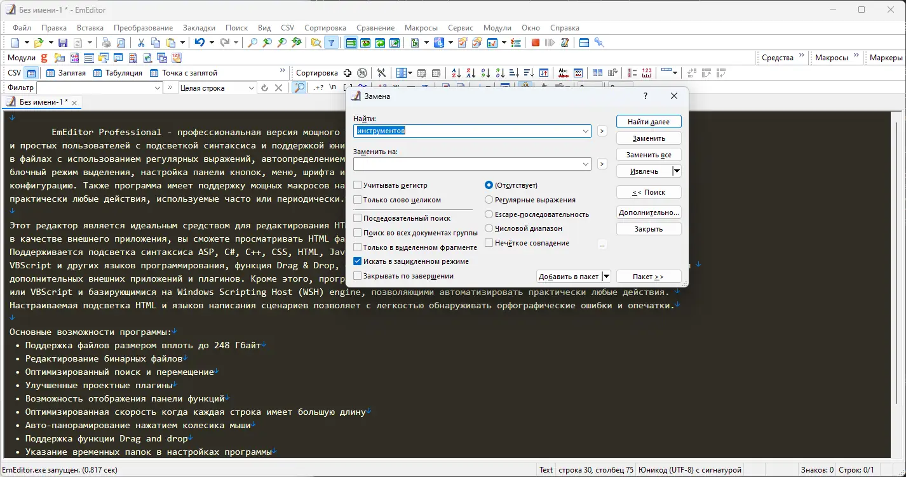Open the 'Файл' menu

coord(22,28)
